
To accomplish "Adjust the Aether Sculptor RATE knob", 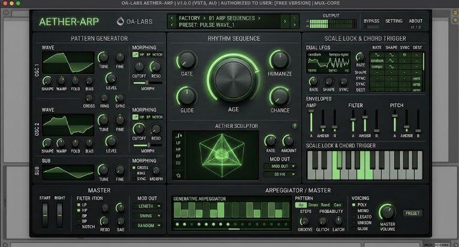I will coord(270,141).
